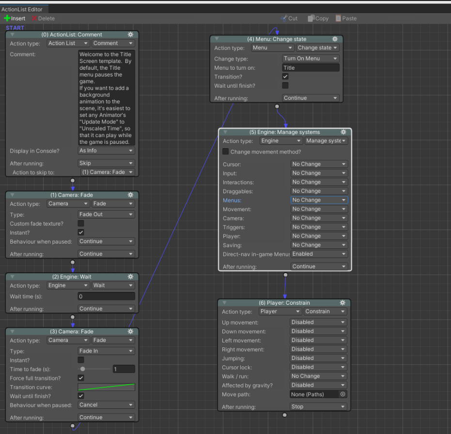Viewport: 451px width, 434px height.
Task: Click the Copy button
Action: (x=318, y=18)
